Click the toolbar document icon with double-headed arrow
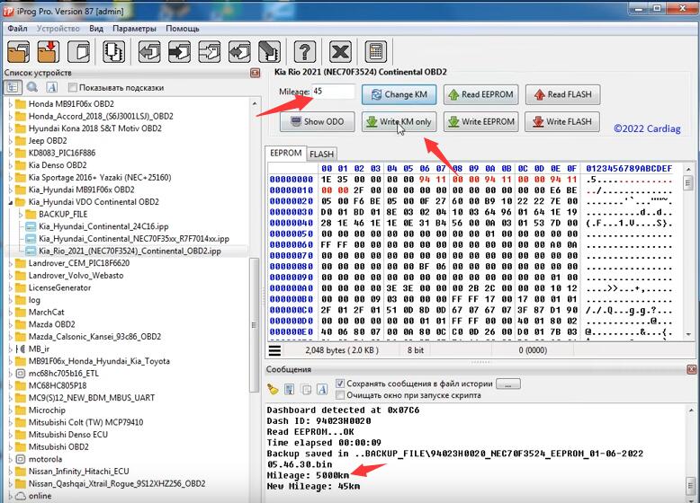Viewport: 700px width, 503px height. (239, 52)
